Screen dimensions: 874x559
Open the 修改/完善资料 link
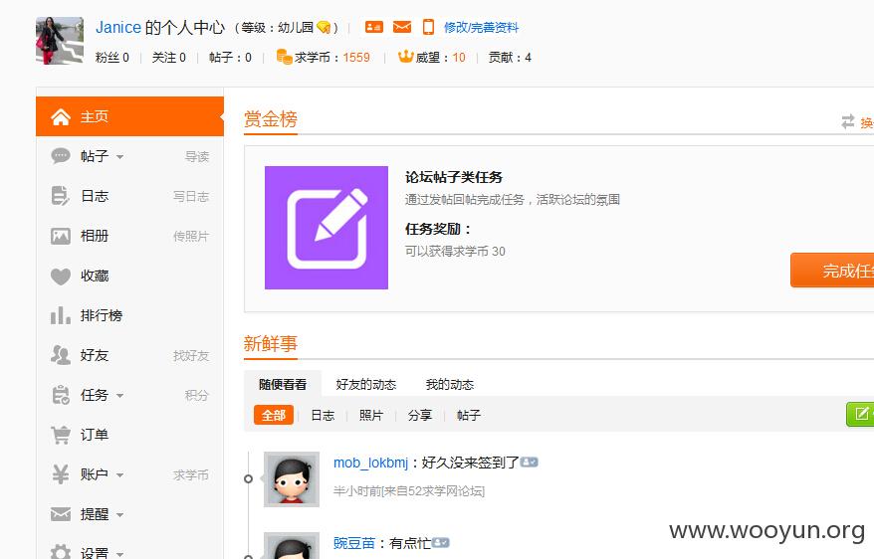click(481, 27)
